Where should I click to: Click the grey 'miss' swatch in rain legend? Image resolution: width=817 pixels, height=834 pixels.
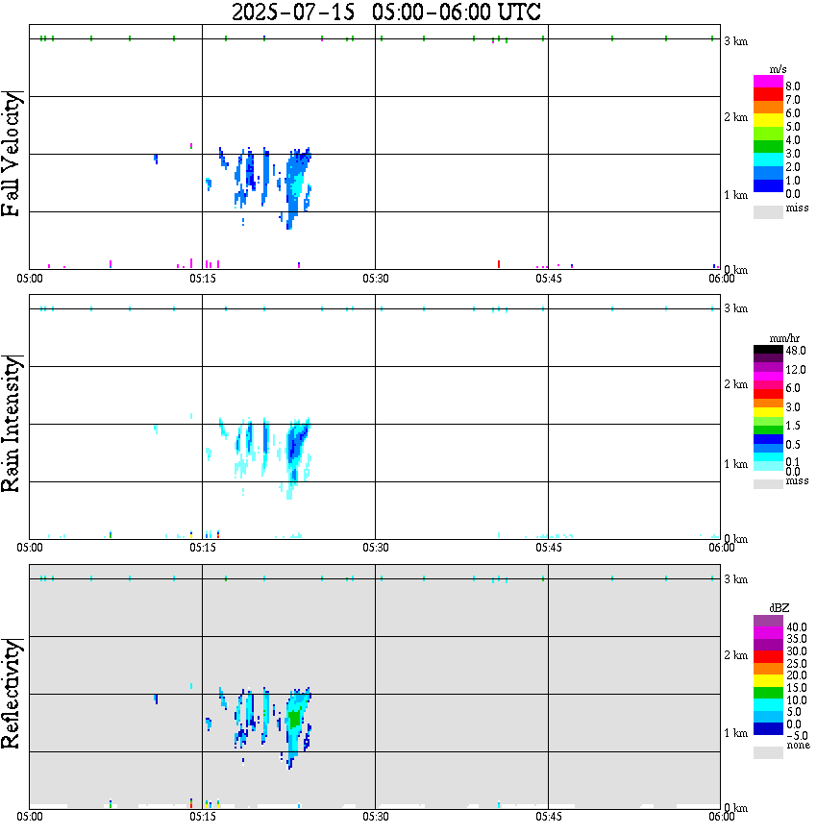[x=768, y=484]
